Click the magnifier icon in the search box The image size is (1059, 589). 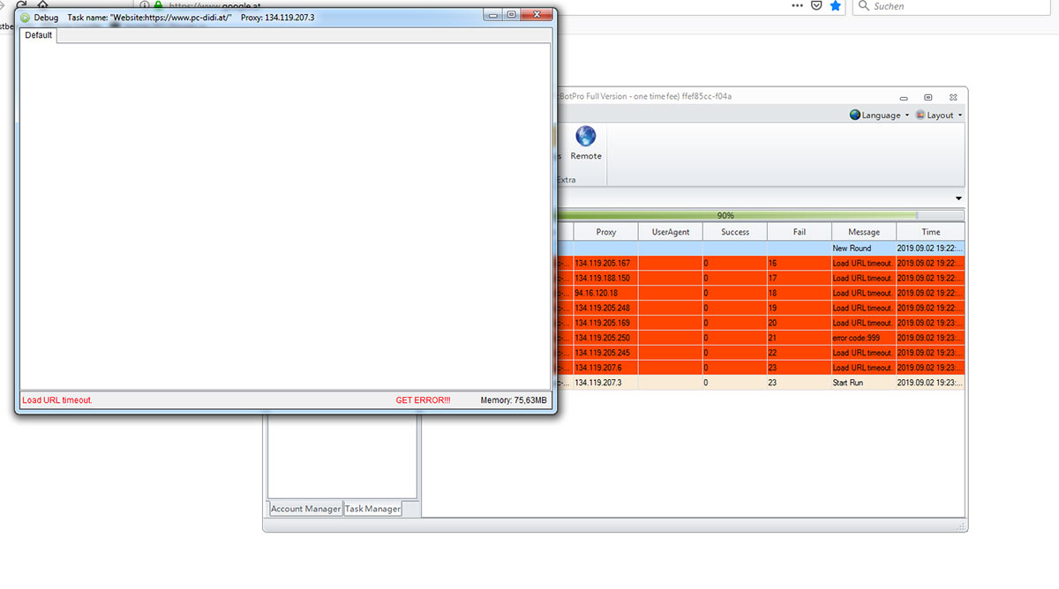863,7
